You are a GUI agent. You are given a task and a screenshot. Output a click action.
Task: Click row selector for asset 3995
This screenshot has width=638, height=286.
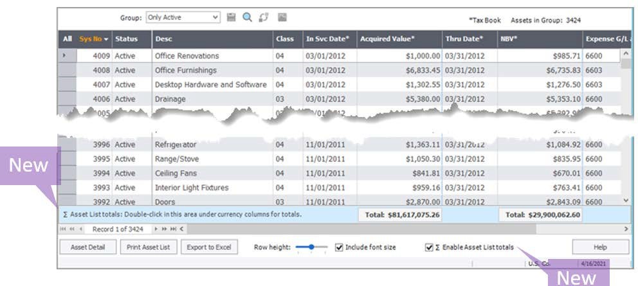pos(67,159)
